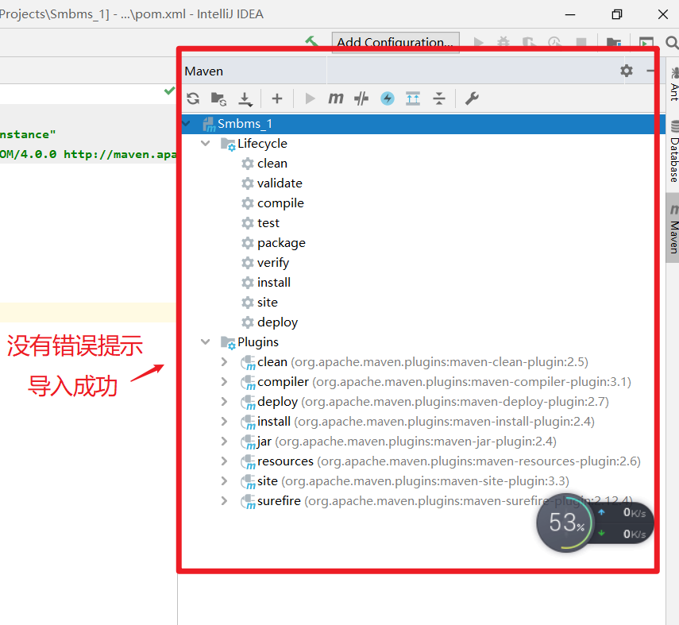Click the Search Everywhere magnifier icon
This screenshot has height=625, width=679.
[672, 42]
